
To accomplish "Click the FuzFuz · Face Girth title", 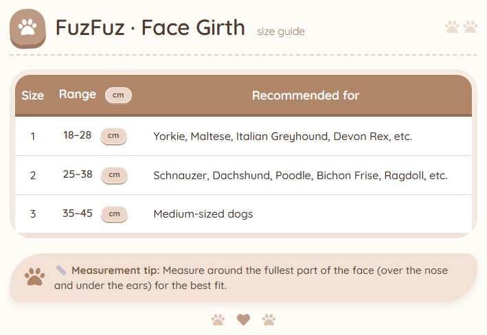I will 150,27.
